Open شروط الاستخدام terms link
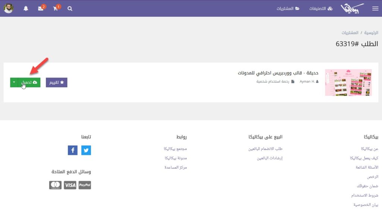 pyautogui.click(x=365, y=195)
